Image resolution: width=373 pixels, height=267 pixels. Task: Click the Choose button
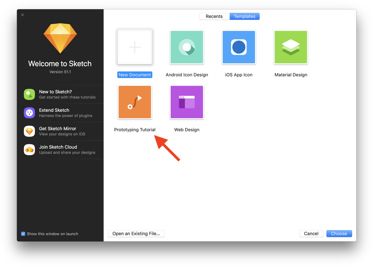pos(339,234)
